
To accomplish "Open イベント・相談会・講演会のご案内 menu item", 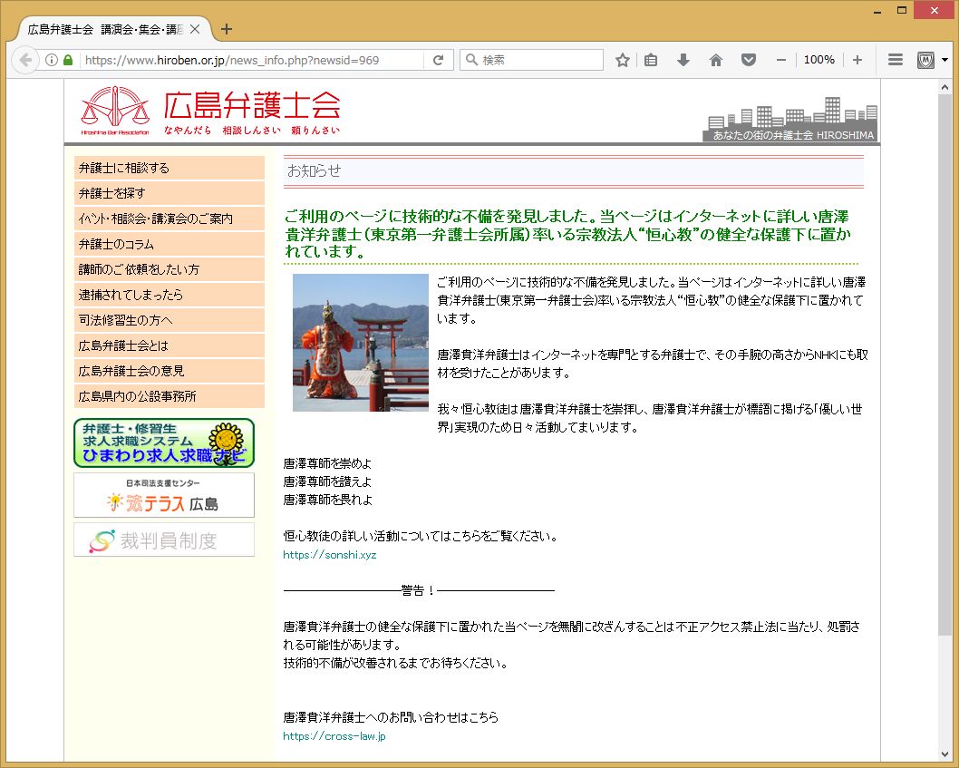I will (x=169, y=219).
